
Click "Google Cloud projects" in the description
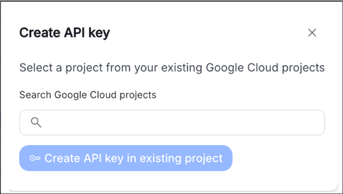[x=265, y=67]
